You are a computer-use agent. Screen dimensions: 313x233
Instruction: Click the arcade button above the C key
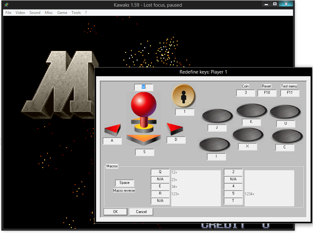point(287,136)
